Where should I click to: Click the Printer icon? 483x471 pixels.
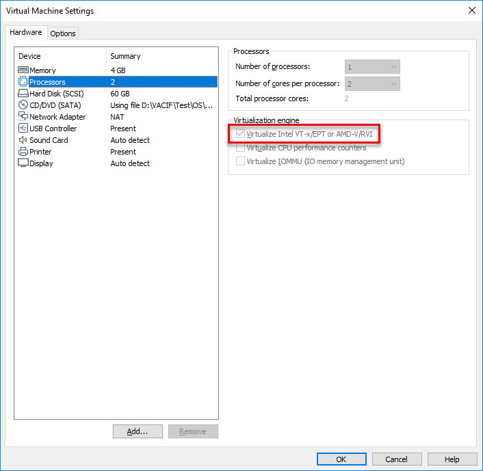click(23, 152)
